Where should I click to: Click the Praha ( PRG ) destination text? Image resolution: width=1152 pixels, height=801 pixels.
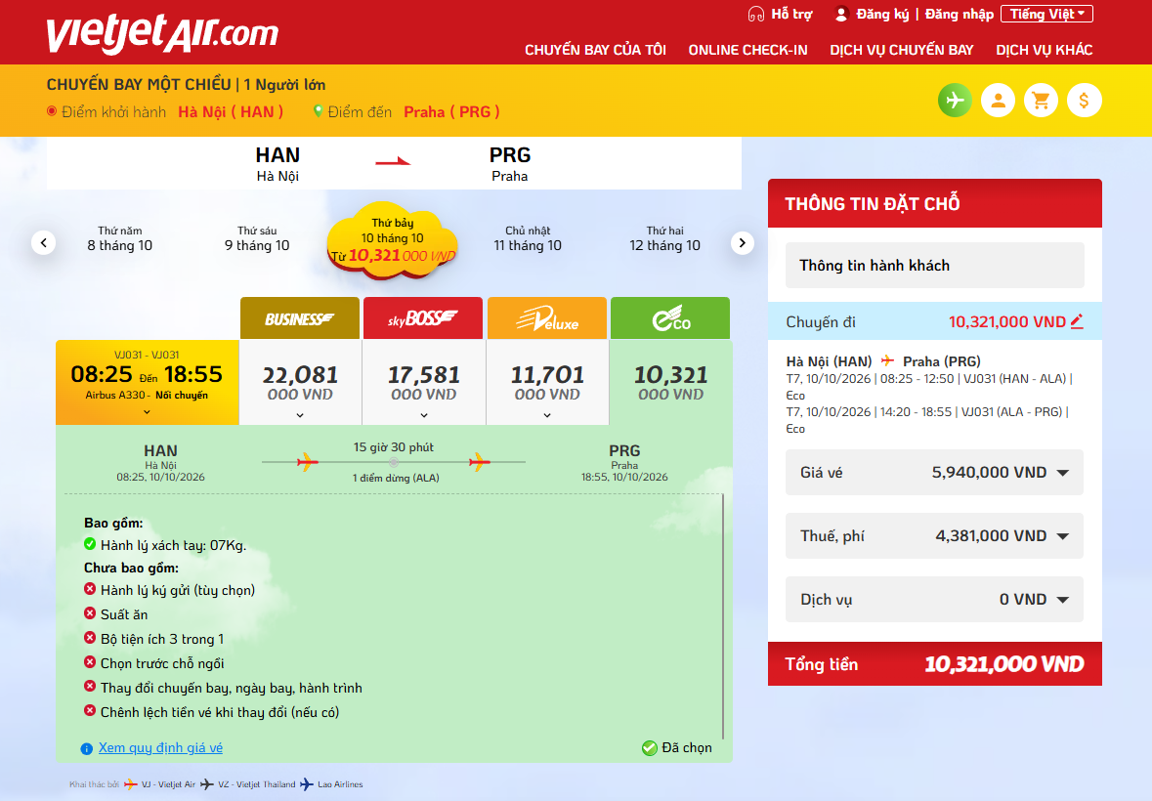451,111
